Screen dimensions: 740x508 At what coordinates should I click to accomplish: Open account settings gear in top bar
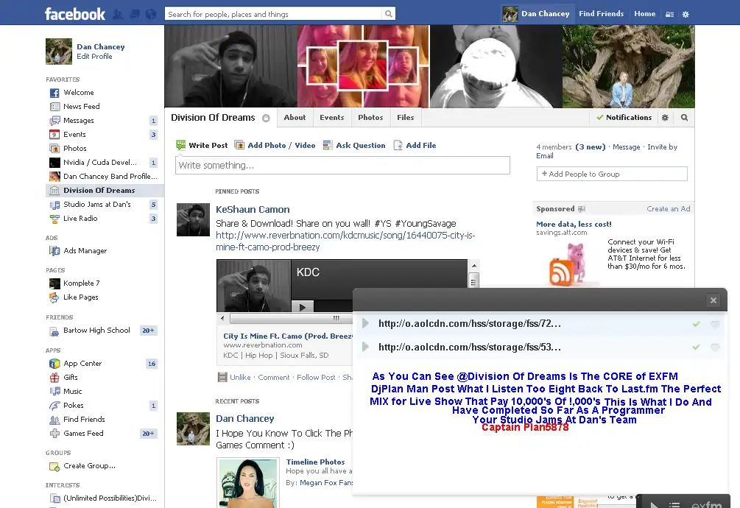point(686,14)
